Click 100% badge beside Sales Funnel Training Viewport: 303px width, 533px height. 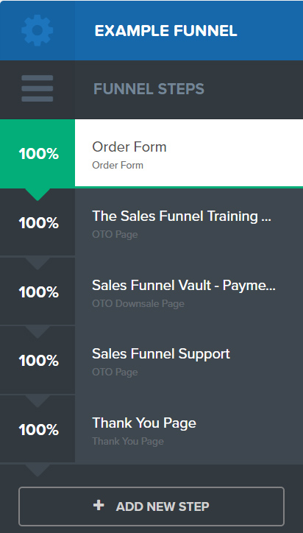click(38, 222)
